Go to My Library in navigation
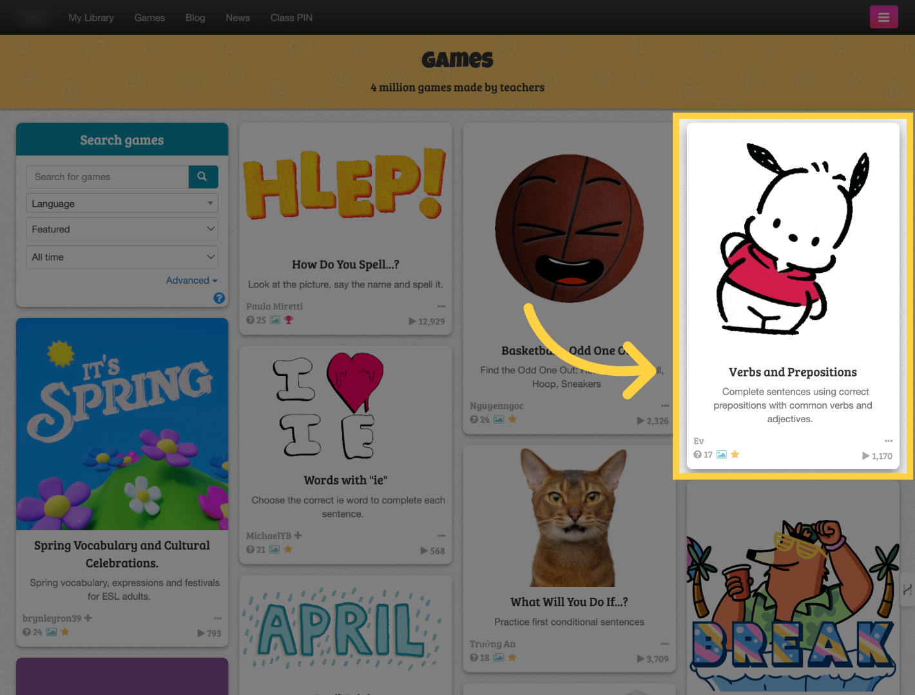This screenshot has width=915, height=695. pyautogui.click(x=91, y=17)
